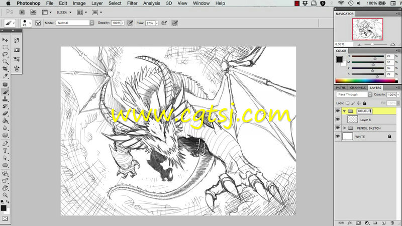The width and height of the screenshot is (402, 226).
Task: Select the Dodge tool
Action: point(5,135)
